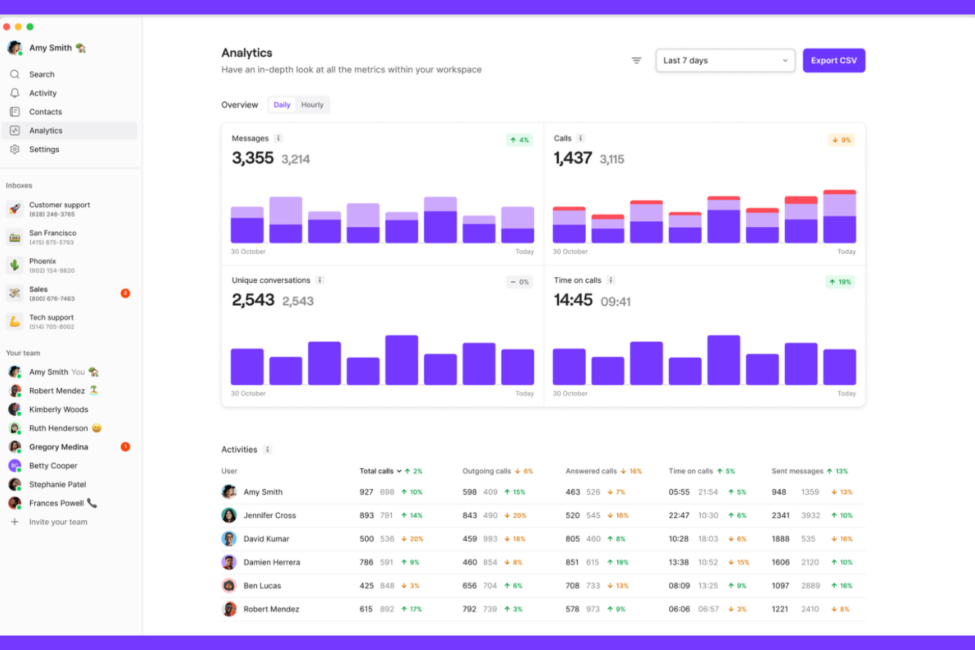Click the Messages info icon

point(279,138)
